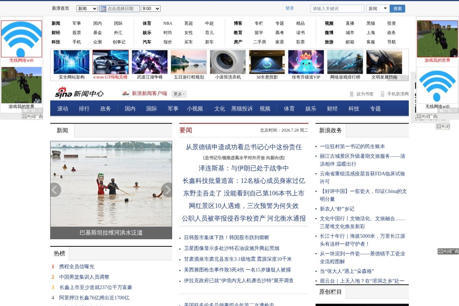Open the search type dropdown showing 新闻

pyautogui.click(x=378, y=8)
